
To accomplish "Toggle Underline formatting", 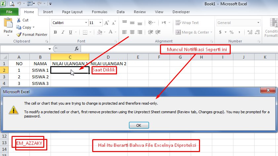I will tap(70, 32).
